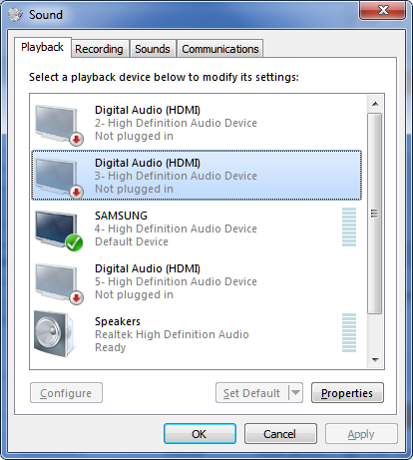Click the Properties button

pyautogui.click(x=347, y=393)
